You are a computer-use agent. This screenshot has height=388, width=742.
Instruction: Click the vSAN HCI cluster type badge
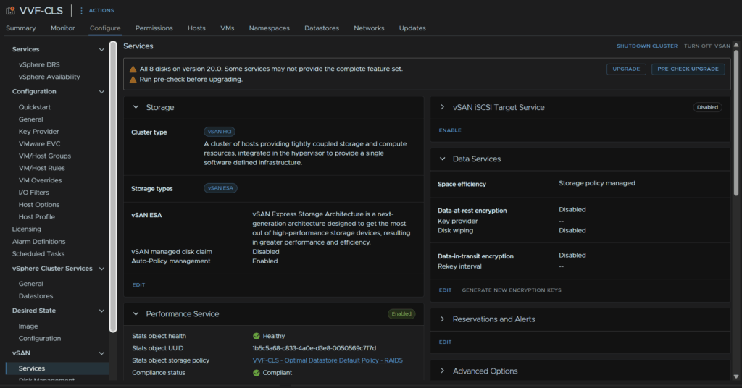click(220, 132)
